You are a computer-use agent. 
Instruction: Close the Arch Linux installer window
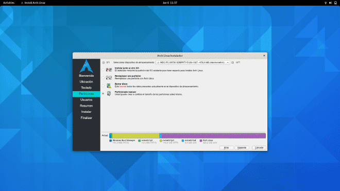[x=264, y=56]
